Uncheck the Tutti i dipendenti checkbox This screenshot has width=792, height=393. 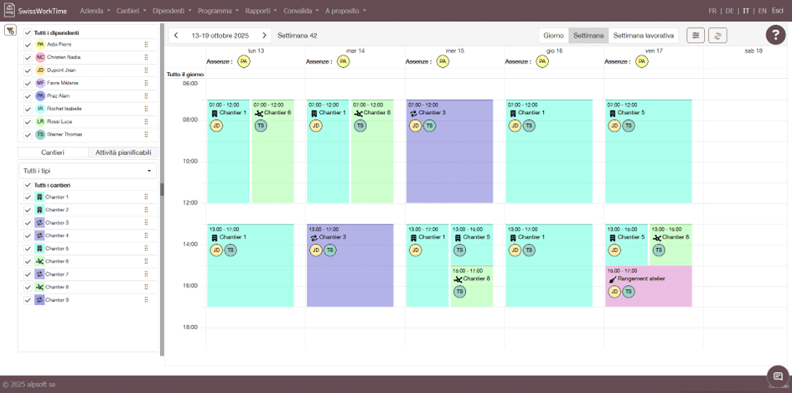[x=28, y=33]
